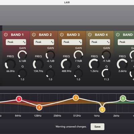Click the Band 1 GAIN knob at 6.1dB
This screenshot has width=134, height=134.
pos(22,55)
